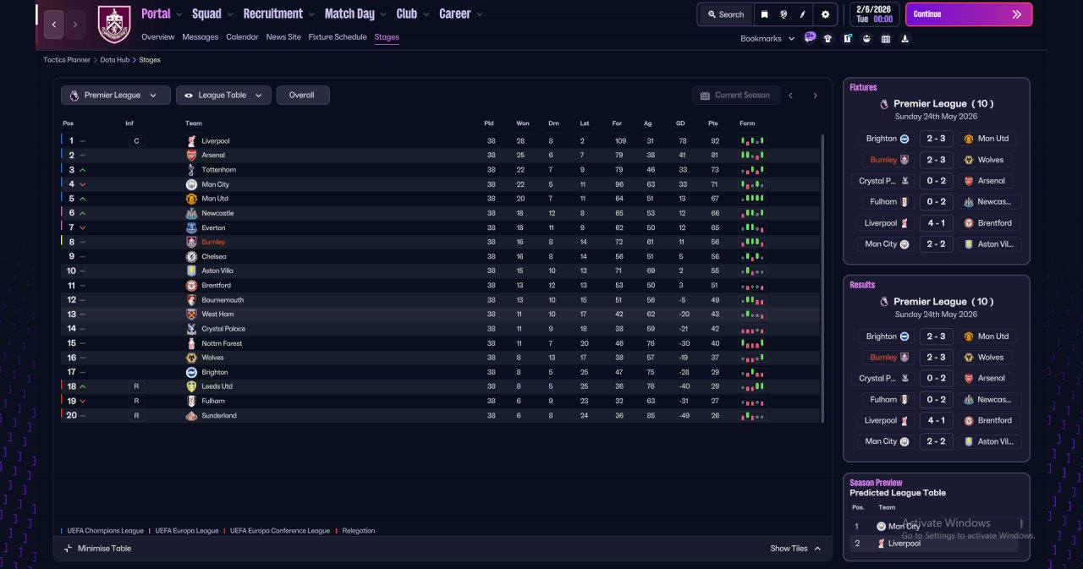This screenshot has height=569, width=1083.
Task: Open the Burnley team link in the table
Action: click(x=213, y=242)
